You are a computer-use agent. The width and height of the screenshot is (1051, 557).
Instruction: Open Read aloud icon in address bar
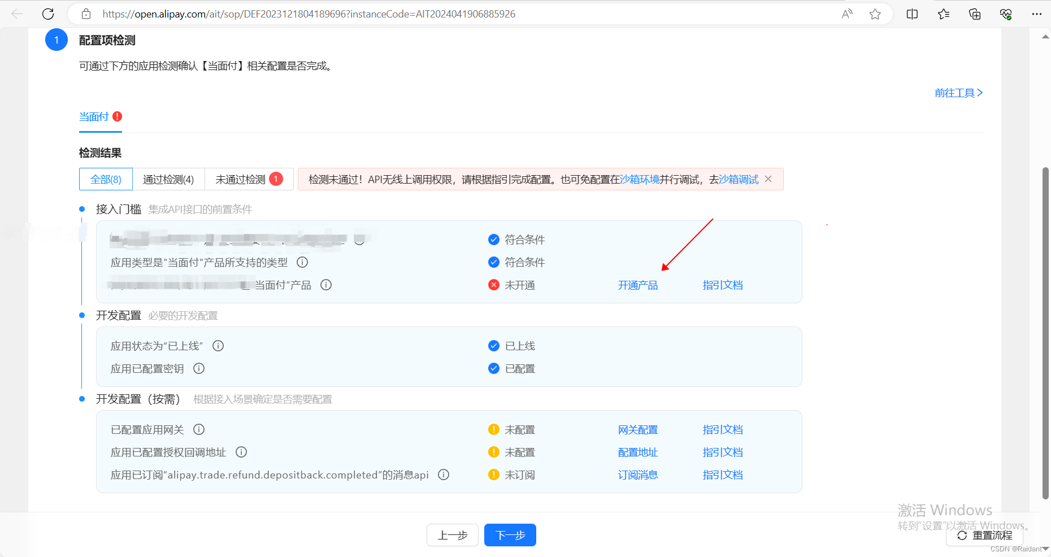click(847, 14)
